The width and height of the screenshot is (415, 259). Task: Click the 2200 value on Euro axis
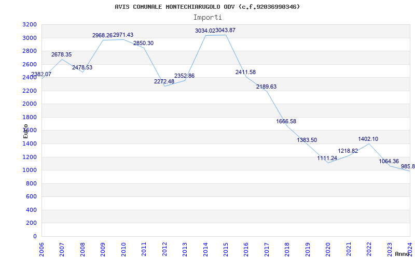[30, 91]
